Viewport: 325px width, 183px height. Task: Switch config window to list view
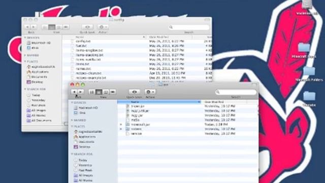(52, 27)
